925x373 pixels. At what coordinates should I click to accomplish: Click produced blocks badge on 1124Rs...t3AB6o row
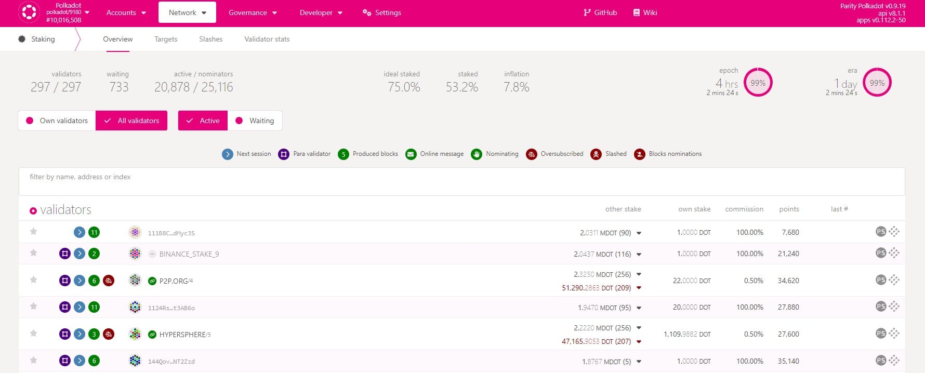click(94, 307)
